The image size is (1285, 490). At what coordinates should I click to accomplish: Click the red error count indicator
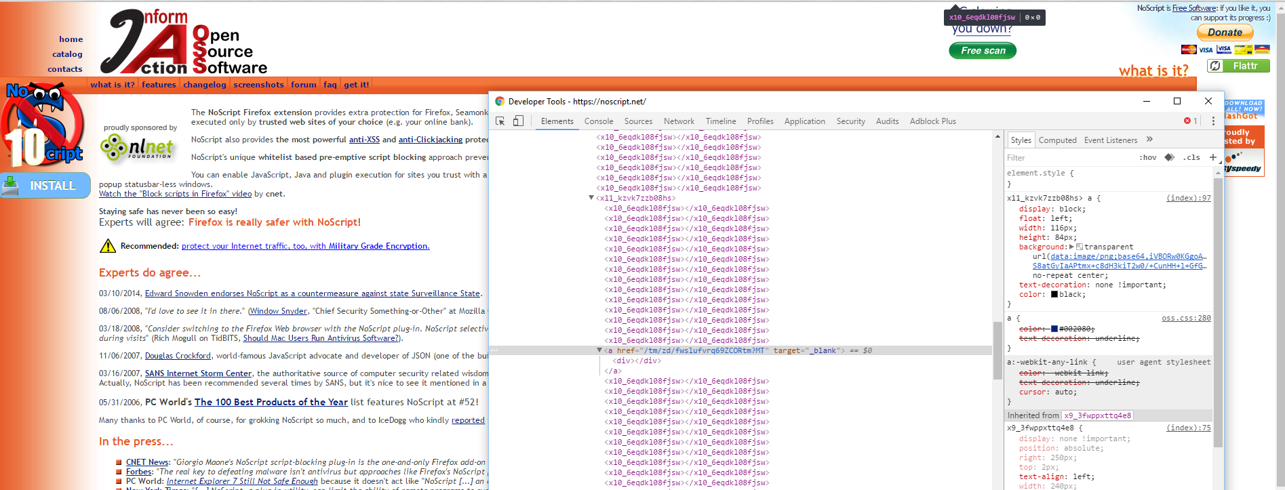point(1191,121)
